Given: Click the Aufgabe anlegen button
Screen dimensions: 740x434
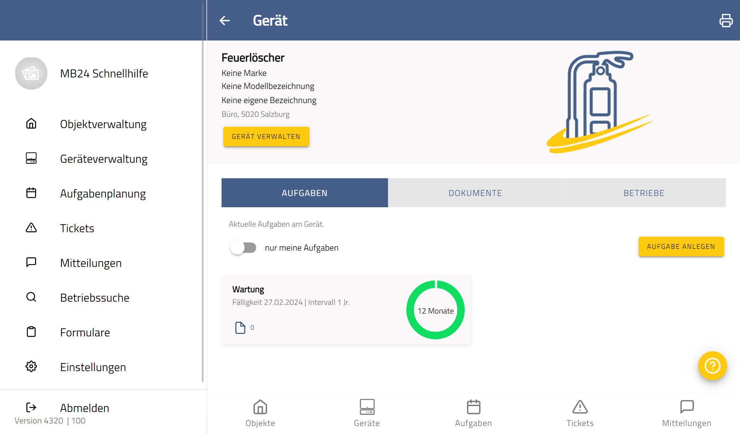Looking at the screenshot, I should point(681,247).
